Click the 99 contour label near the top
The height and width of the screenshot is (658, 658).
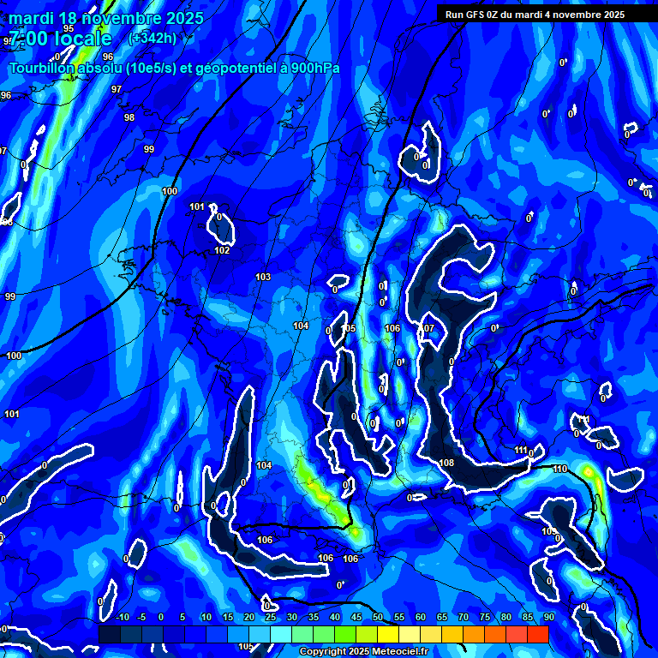pyautogui.click(x=149, y=149)
